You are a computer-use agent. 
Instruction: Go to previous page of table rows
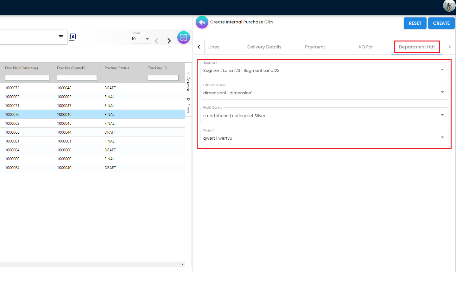(x=156, y=41)
